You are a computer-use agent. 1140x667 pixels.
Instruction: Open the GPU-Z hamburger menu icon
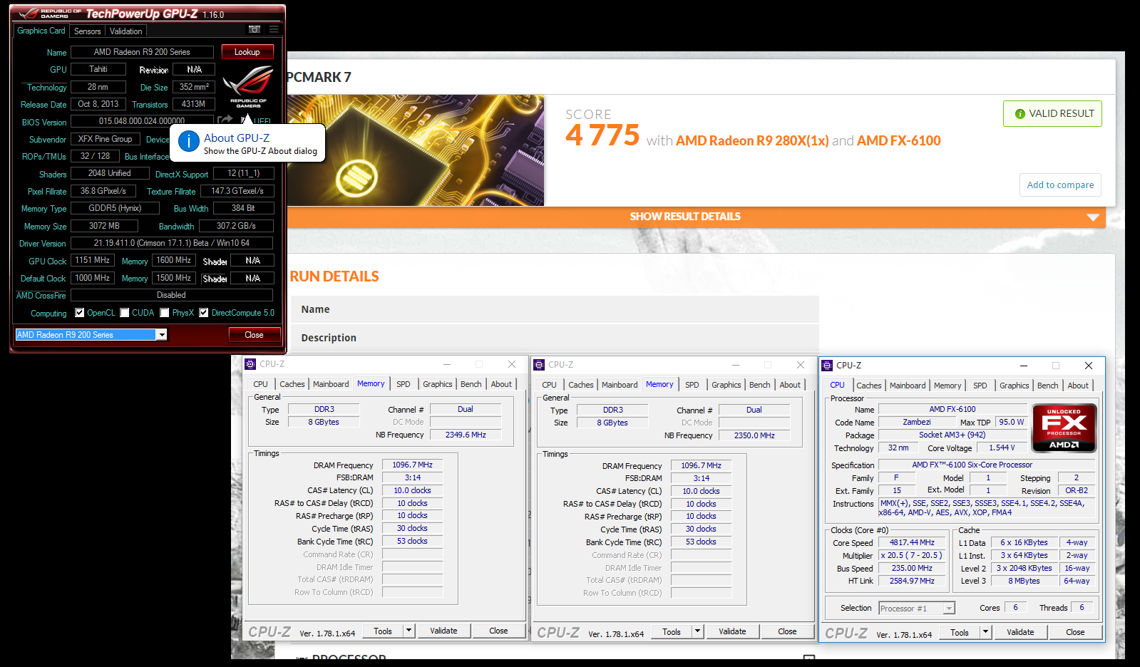[274, 30]
